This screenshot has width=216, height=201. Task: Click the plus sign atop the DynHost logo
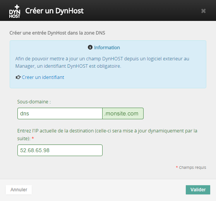point(17,7)
